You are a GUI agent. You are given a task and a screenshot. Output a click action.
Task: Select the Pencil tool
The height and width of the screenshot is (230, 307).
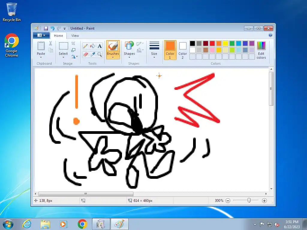tap(85, 46)
